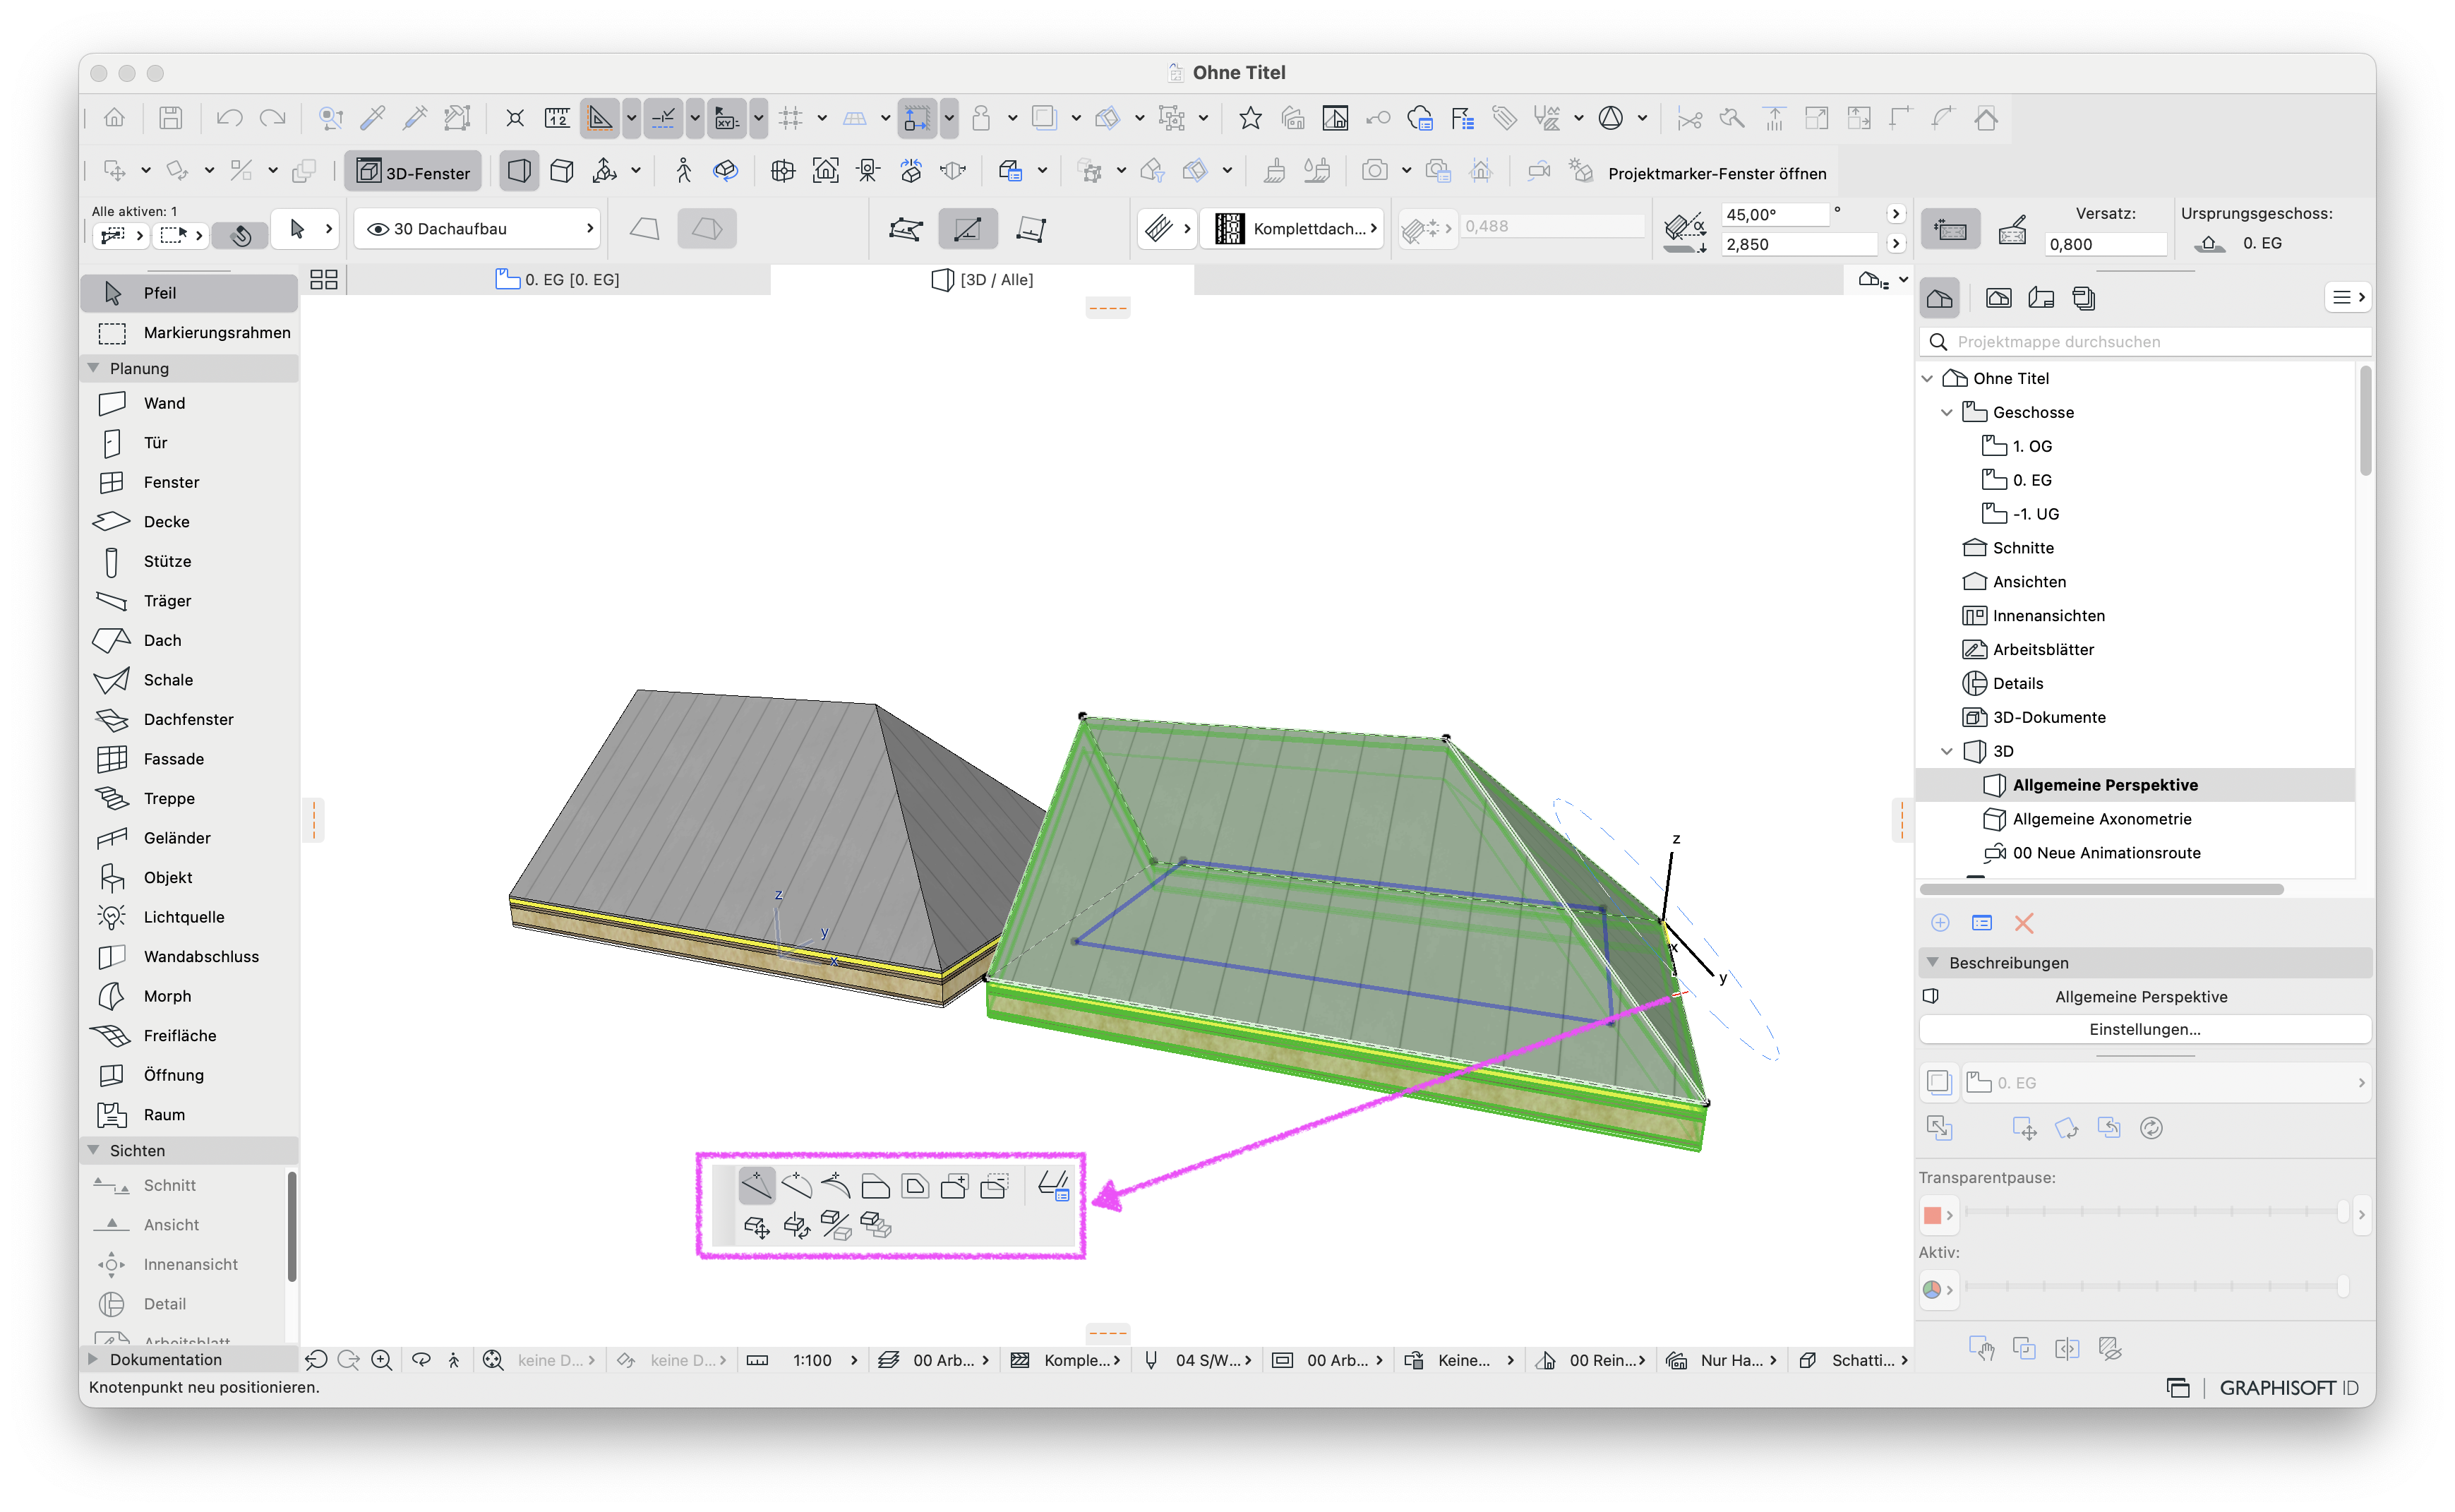2455x1512 pixels.
Task: Click the Projektmappe durchsuchen search field
Action: coord(2145,342)
